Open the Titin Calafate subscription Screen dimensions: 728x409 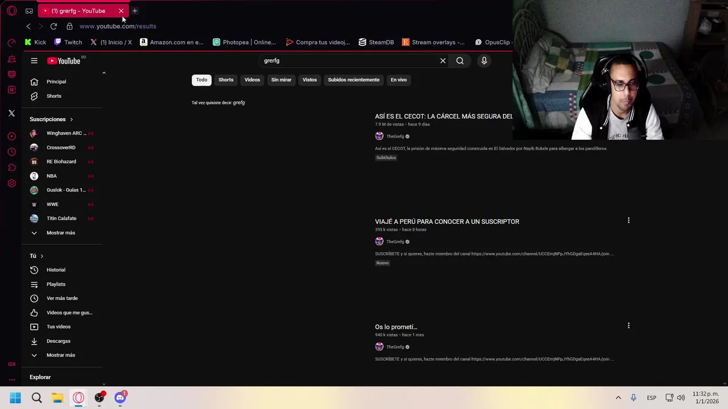[x=61, y=219]
